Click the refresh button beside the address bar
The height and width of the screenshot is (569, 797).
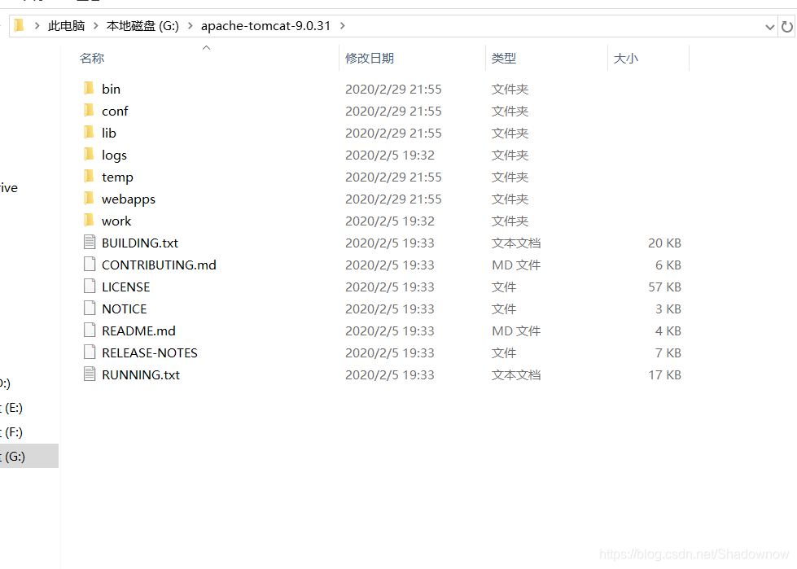(787, 26)
